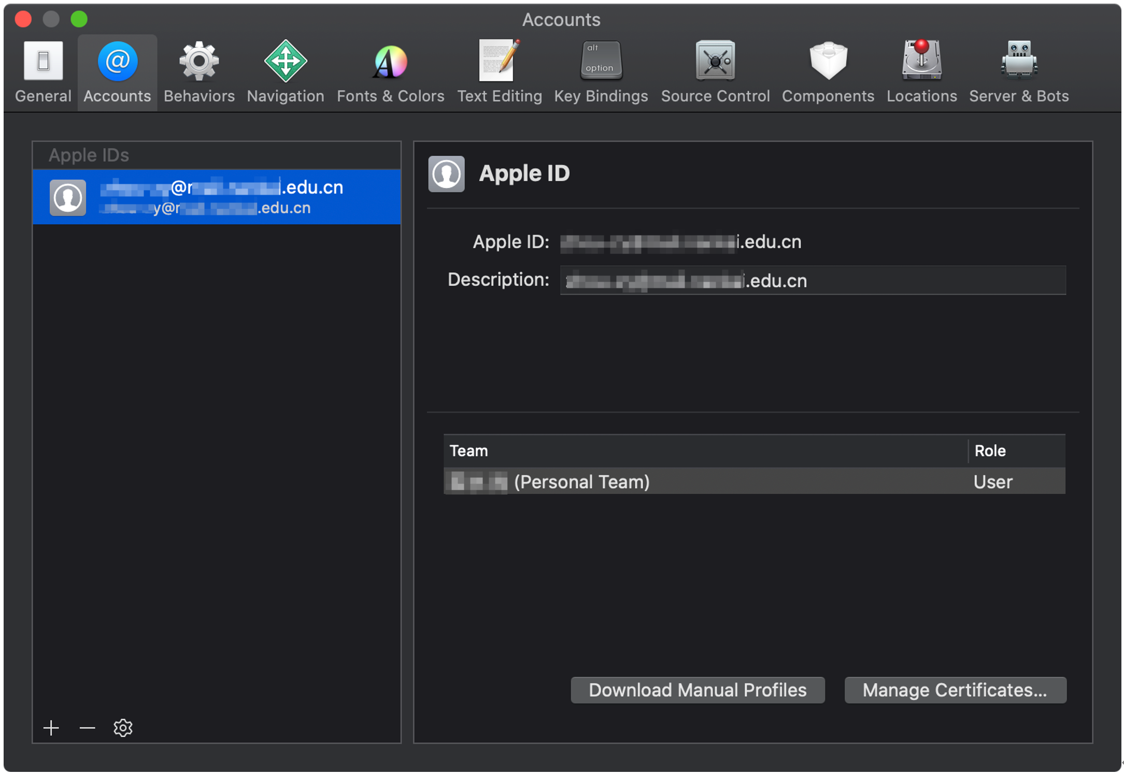1124x775 pixels.
Task: Click the Team column header
Action: click(x=705, y=450)
